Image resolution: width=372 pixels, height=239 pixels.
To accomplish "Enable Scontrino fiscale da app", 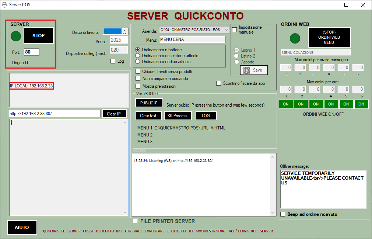I will click(x=219, y=83).
